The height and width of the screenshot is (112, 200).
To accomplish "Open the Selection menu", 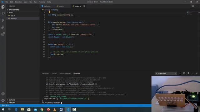I will click(18, 2).
